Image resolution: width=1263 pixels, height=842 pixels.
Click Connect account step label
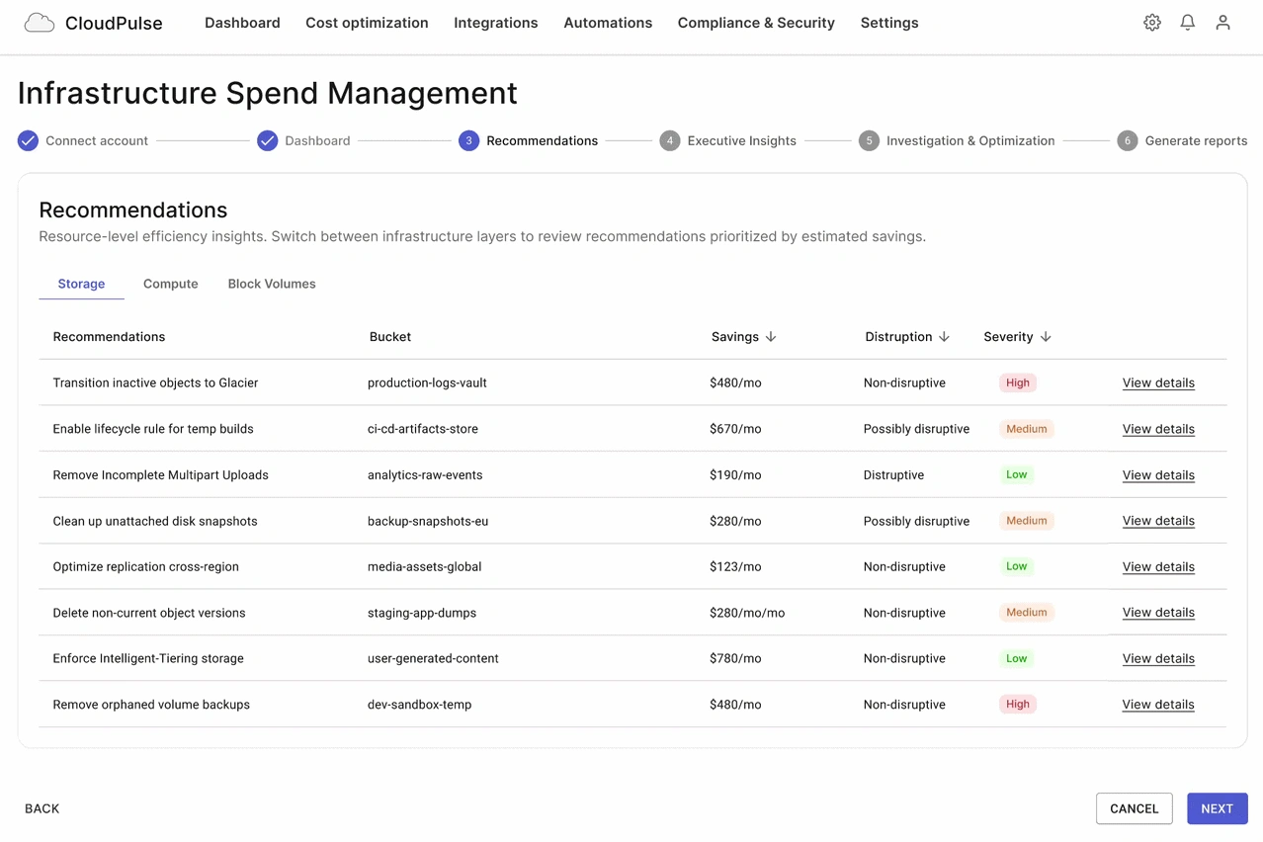point(97,140)
